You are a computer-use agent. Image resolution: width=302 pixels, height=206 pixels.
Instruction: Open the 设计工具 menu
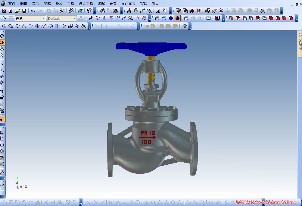[86, 4]
